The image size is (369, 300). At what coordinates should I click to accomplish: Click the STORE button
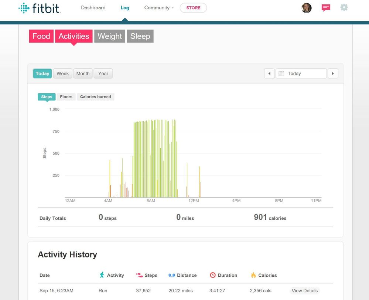point(193,8)
